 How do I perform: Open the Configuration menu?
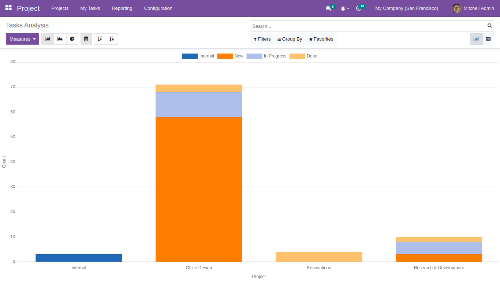tap(158, 8)
